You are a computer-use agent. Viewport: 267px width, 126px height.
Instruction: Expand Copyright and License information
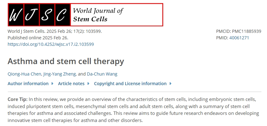(130, 84)
